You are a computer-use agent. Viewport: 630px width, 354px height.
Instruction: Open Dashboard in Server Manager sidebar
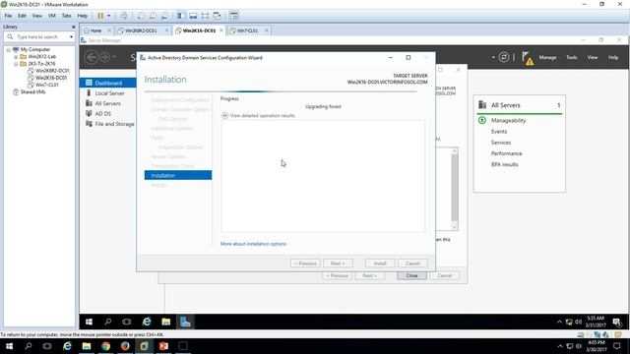(x=107, y=83)
